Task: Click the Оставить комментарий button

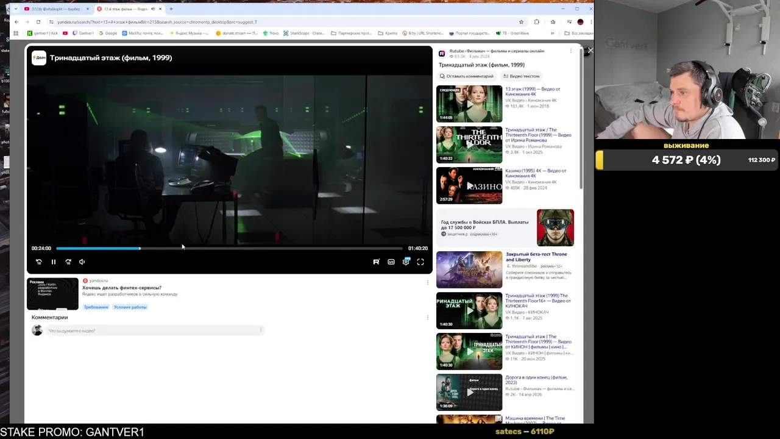Action: click(467, 76)
